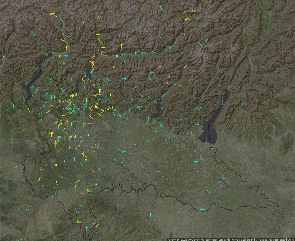295x241 pixels.
Task: Click the Copyright 2023 text in the footer
Action: (178, 240)
